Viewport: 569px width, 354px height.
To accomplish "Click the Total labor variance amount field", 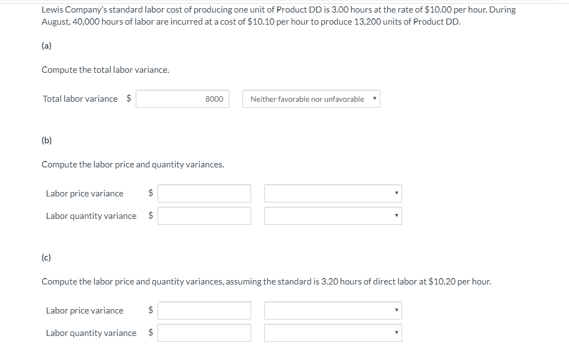I will pyautogui.click(x=182, y=99).
